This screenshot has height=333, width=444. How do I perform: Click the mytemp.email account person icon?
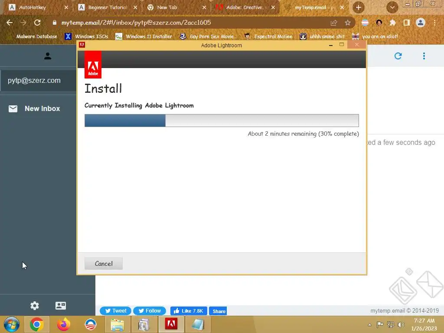coord(48,56)
